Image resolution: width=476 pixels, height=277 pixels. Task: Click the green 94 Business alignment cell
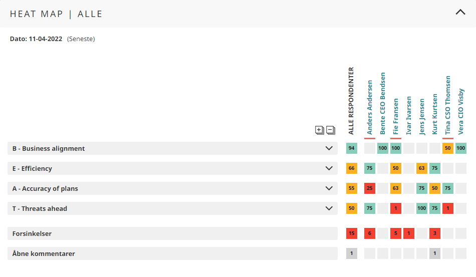tap(351, 148)
